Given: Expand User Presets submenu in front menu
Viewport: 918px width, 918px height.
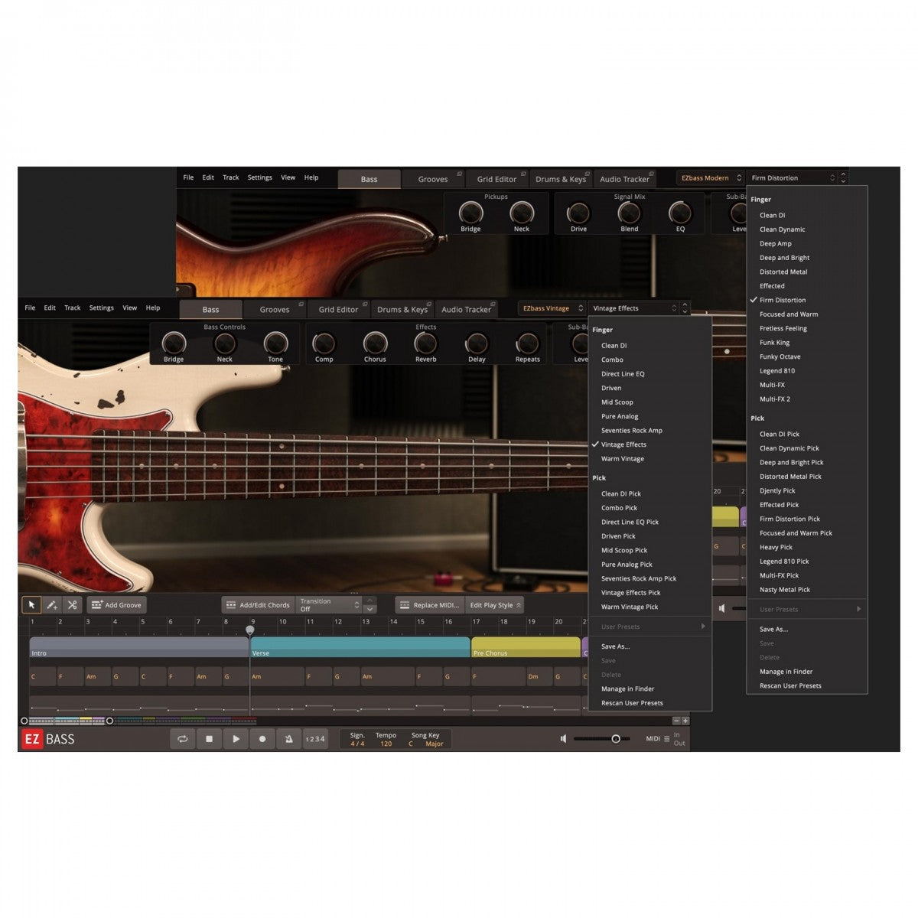Looking at the screenshot, I should coord(649,627).
